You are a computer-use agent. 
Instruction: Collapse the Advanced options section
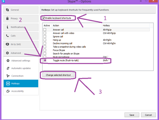21,53
